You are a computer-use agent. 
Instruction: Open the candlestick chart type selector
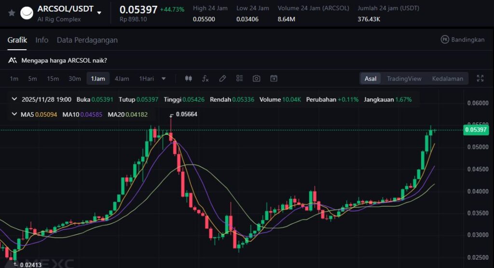(189, 79)
